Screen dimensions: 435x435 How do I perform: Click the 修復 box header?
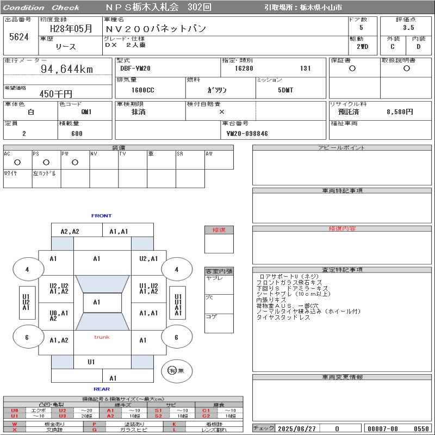(219, 229)
